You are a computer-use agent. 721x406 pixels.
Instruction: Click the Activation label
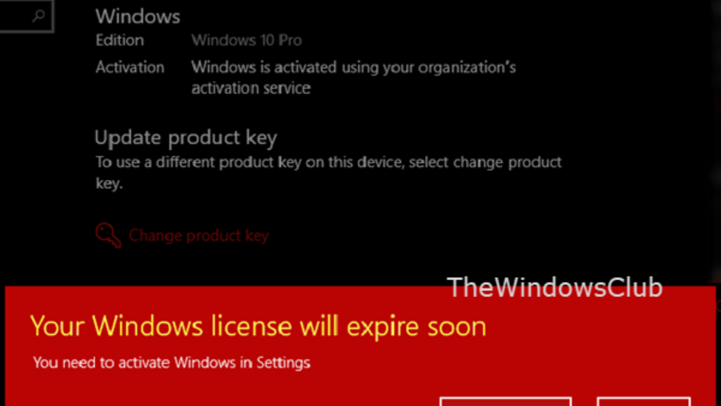(130, 67)
